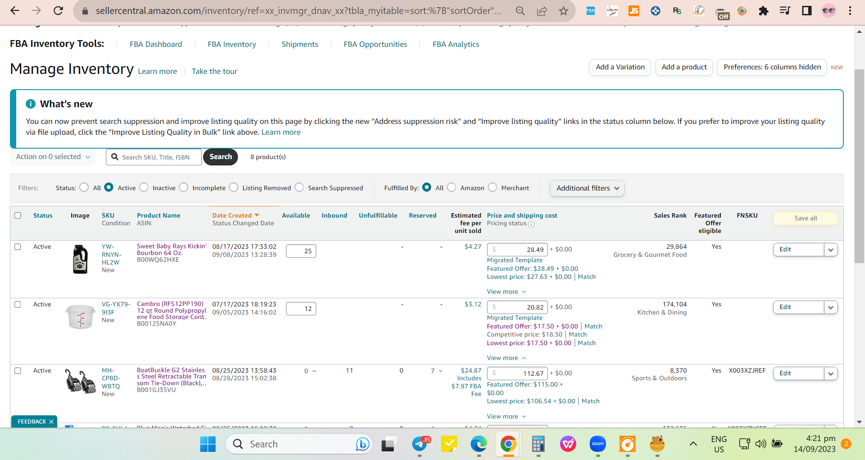Viewport: 865px width, 460px height.
Task: Open the orange JS extension icon
Action: point(634,11)
